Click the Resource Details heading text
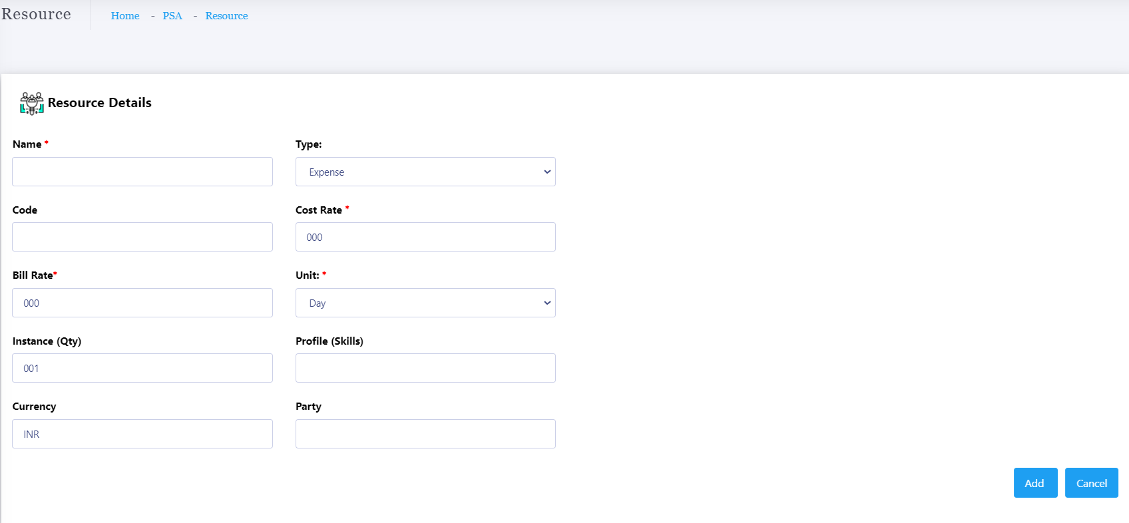The image size is (1129, 523). [x=100, y=102]
